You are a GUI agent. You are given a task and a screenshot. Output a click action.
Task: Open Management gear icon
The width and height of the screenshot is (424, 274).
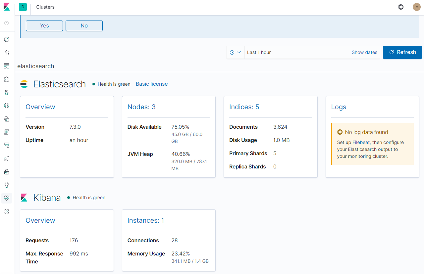point(7,211)
